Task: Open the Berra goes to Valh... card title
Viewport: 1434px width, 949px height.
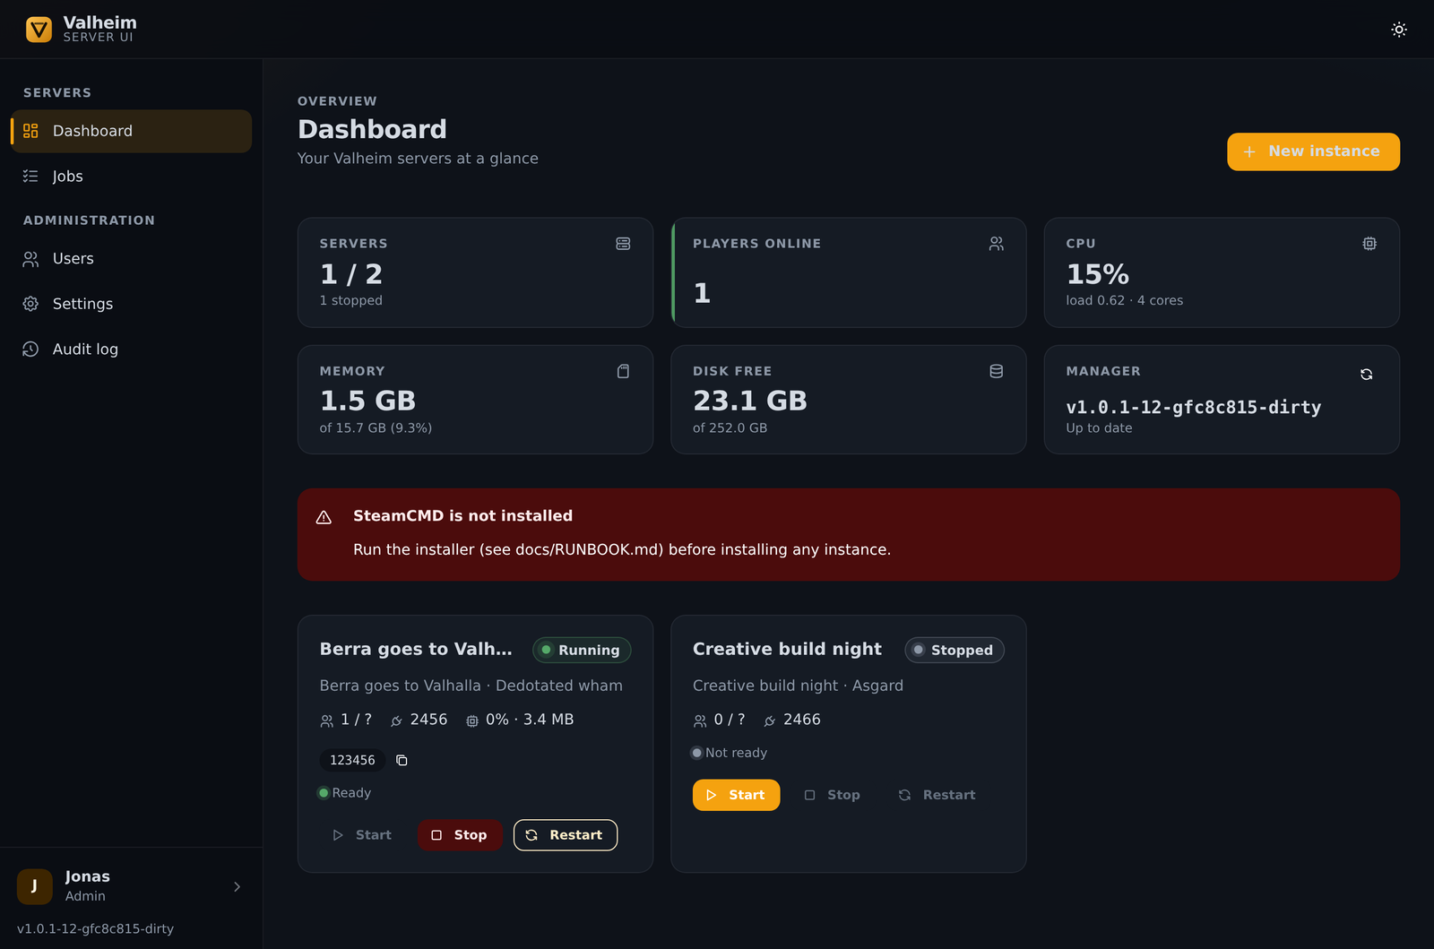Action: pyautogui.click(x=416, y=649)
